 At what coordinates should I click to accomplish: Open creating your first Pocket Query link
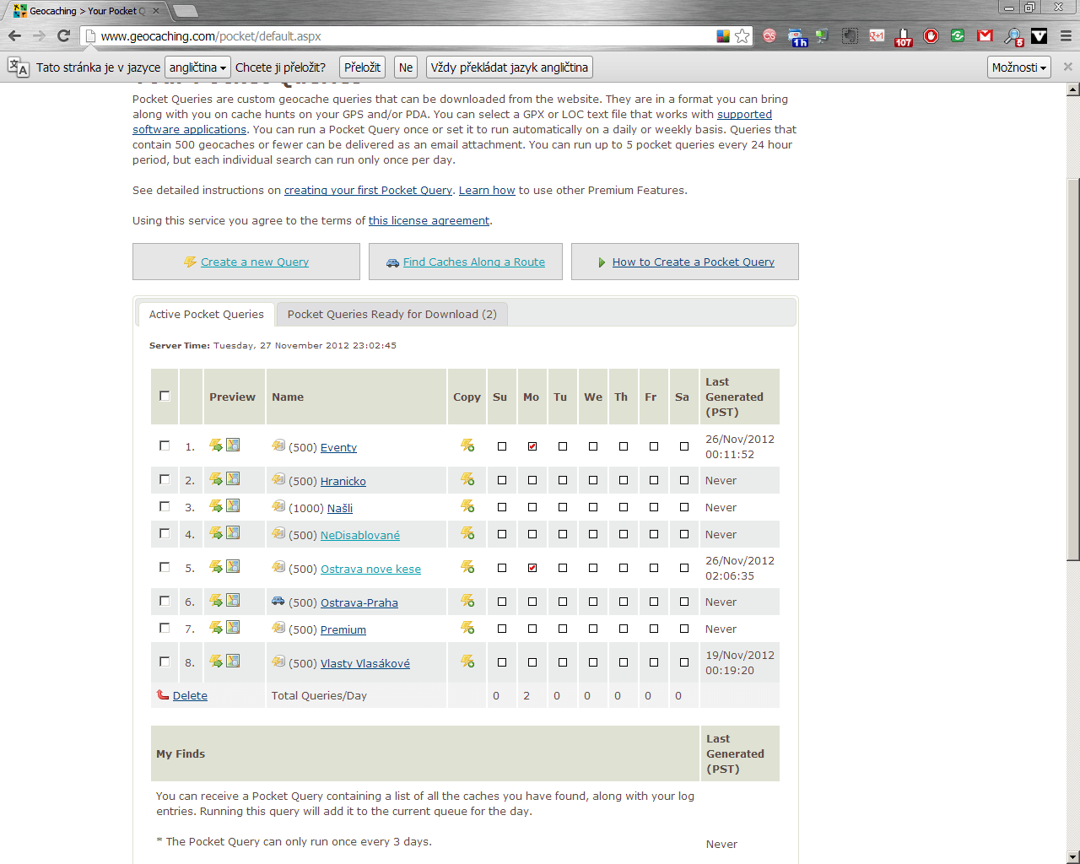[368, 190]
